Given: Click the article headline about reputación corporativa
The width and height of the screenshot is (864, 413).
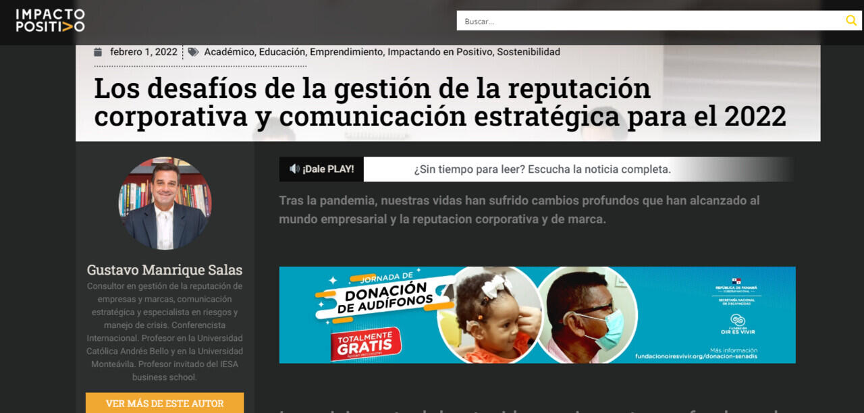Looking at the screenshot, I should pyautogui.click(x=439, y=103).
